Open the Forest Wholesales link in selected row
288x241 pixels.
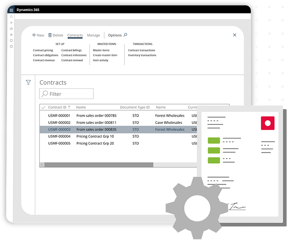point(170,130)
